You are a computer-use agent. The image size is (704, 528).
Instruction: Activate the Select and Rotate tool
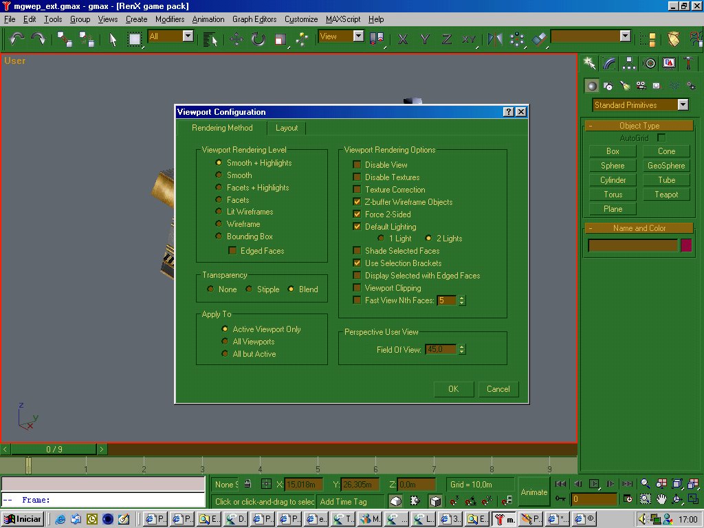[258, 39]
